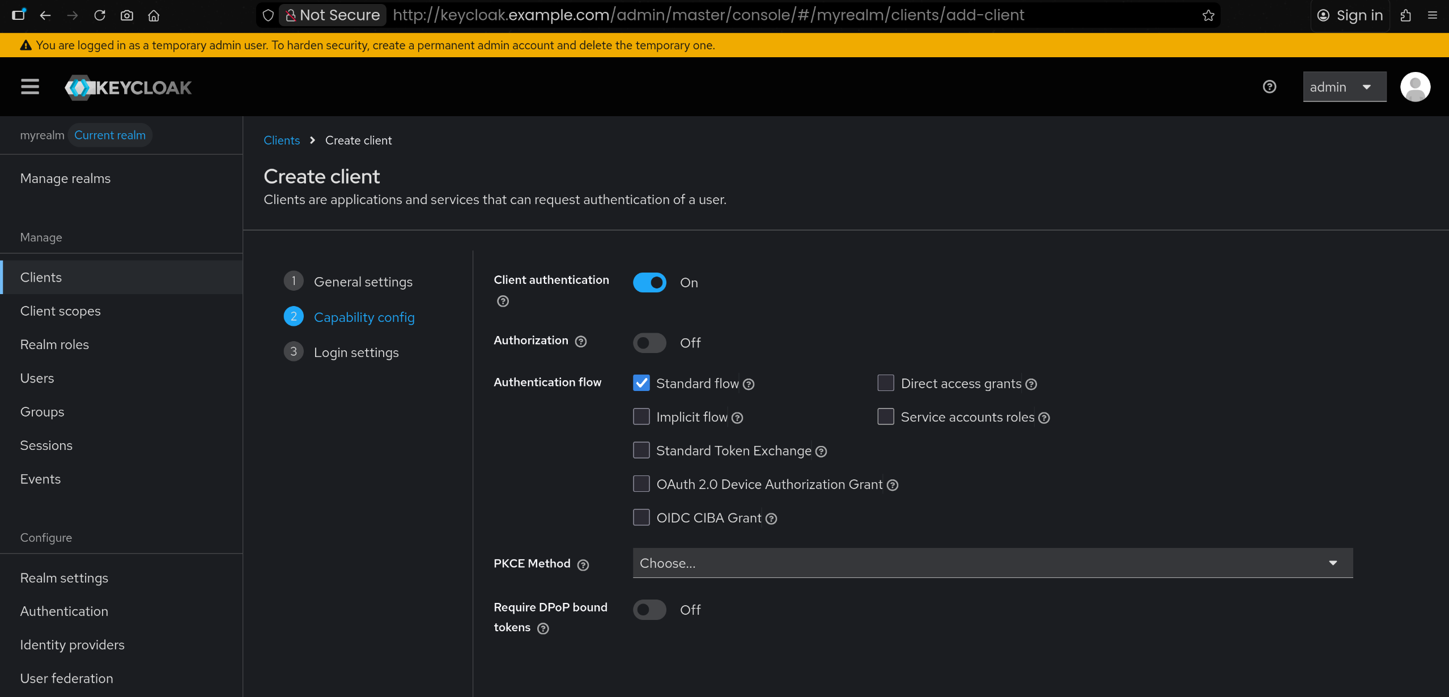Show help for Standard Token Exchange
1449x697 pixels.
click(821, 452)
